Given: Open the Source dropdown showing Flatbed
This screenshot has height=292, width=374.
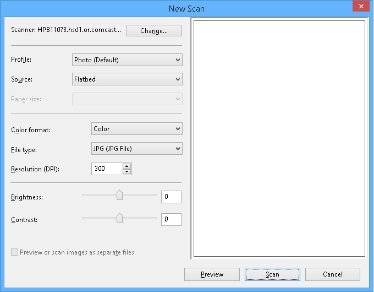Looking at the screenshot, I should pos(127,79).
